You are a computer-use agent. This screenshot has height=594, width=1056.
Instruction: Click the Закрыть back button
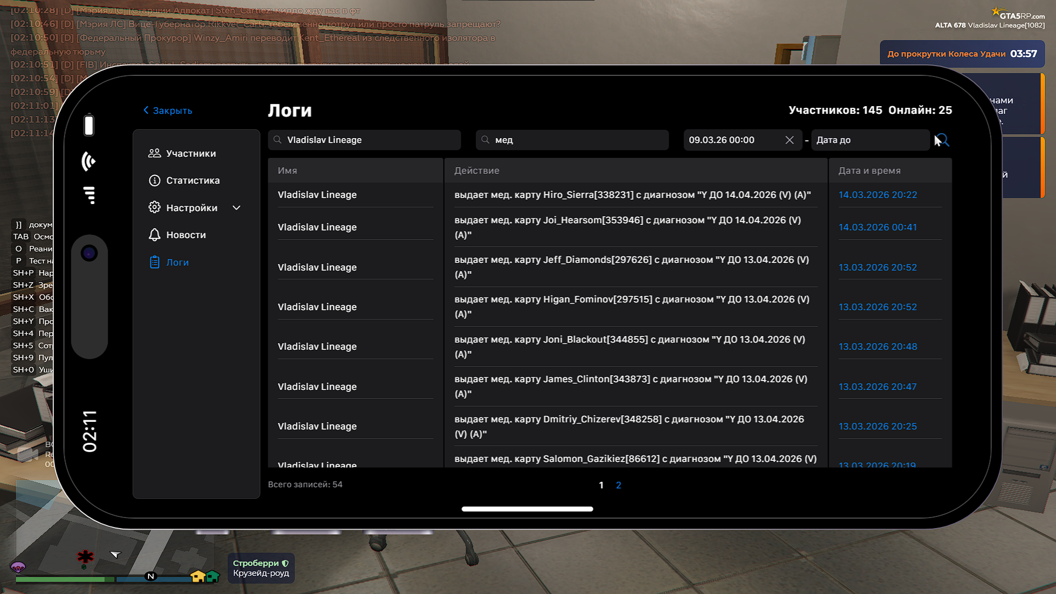click(168, 111)
